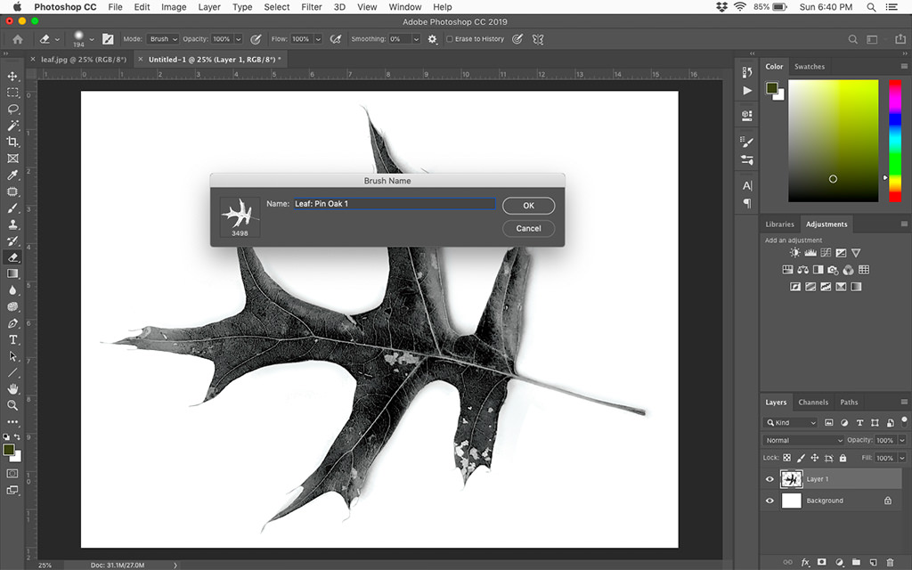Hide the Background layer eye

(x=769, y=501)
